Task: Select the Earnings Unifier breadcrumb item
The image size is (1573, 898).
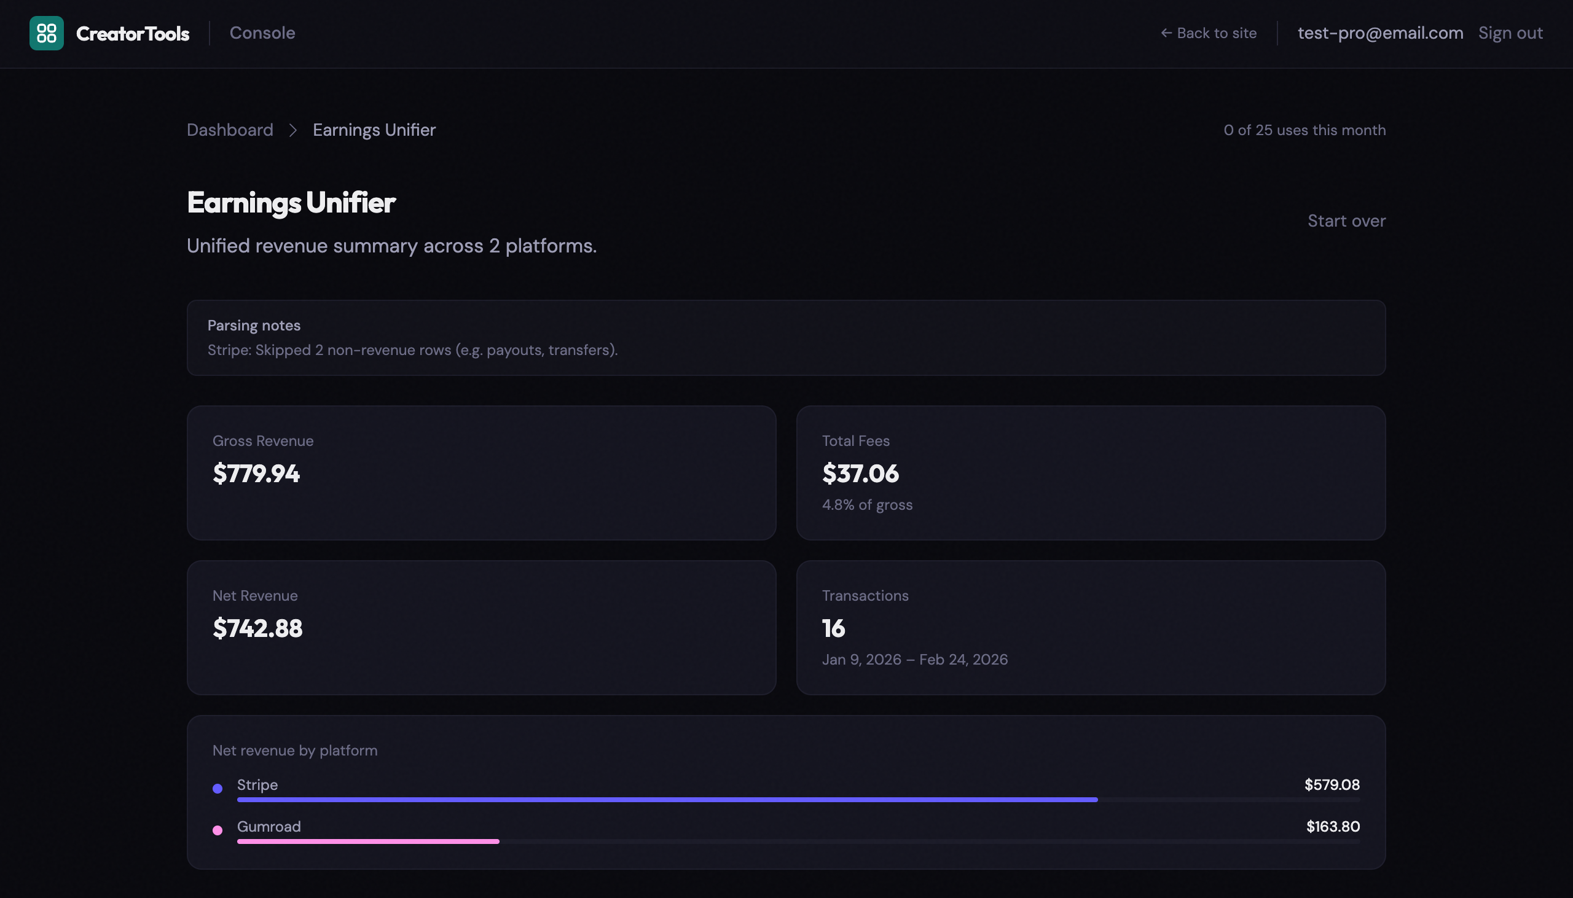Action: (x=373, y=130)
